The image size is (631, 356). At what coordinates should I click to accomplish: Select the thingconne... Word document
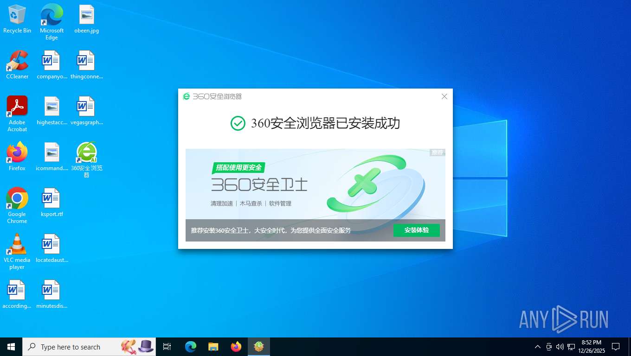(x=86, y=65)
